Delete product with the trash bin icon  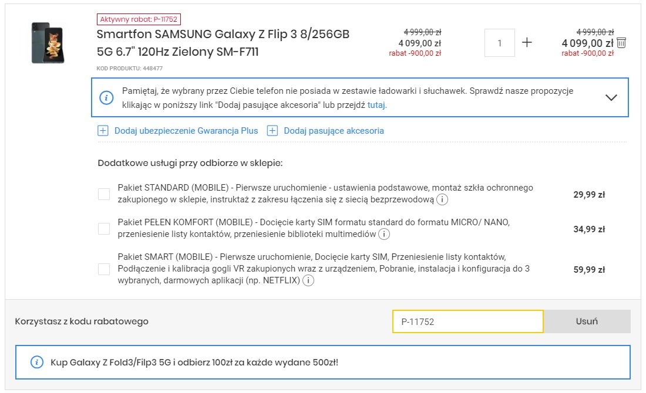[621, 43]
